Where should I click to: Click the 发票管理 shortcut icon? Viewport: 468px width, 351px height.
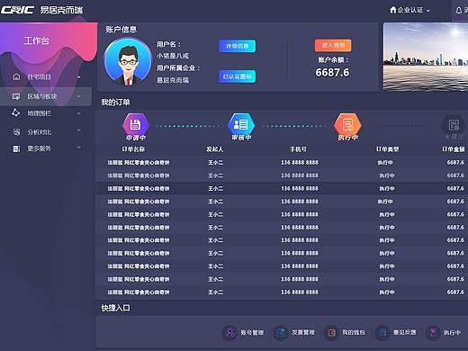281,332
